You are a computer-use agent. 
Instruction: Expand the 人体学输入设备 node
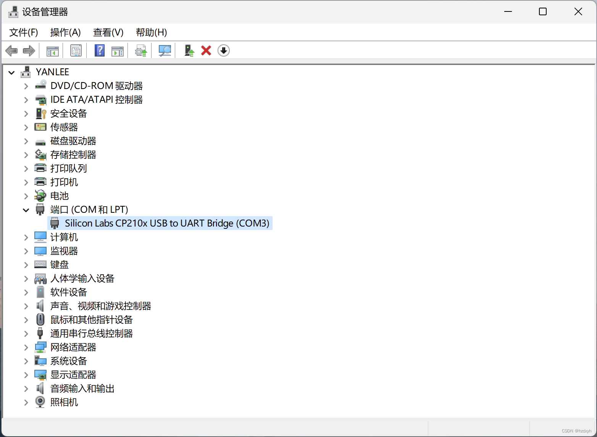[26, 278]
